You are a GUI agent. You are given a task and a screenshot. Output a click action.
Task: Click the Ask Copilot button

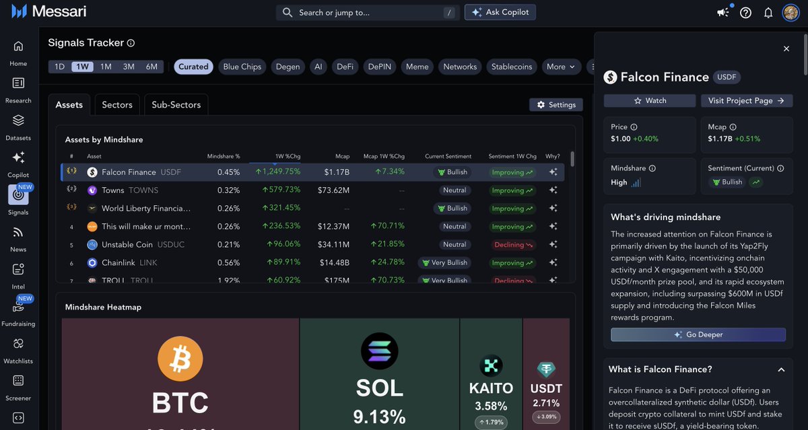tap(500, 12)
